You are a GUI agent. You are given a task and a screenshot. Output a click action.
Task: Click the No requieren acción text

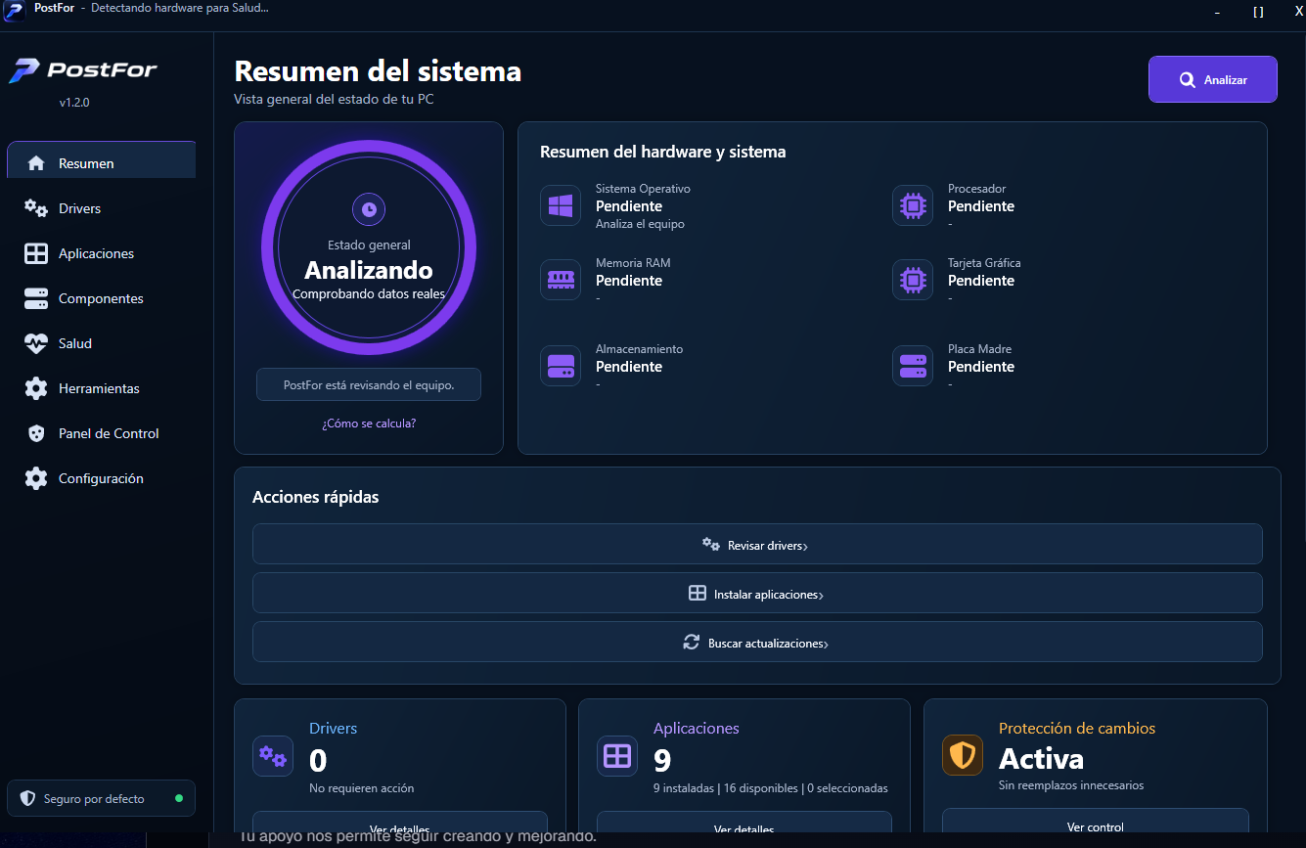(x=362, y=788)
